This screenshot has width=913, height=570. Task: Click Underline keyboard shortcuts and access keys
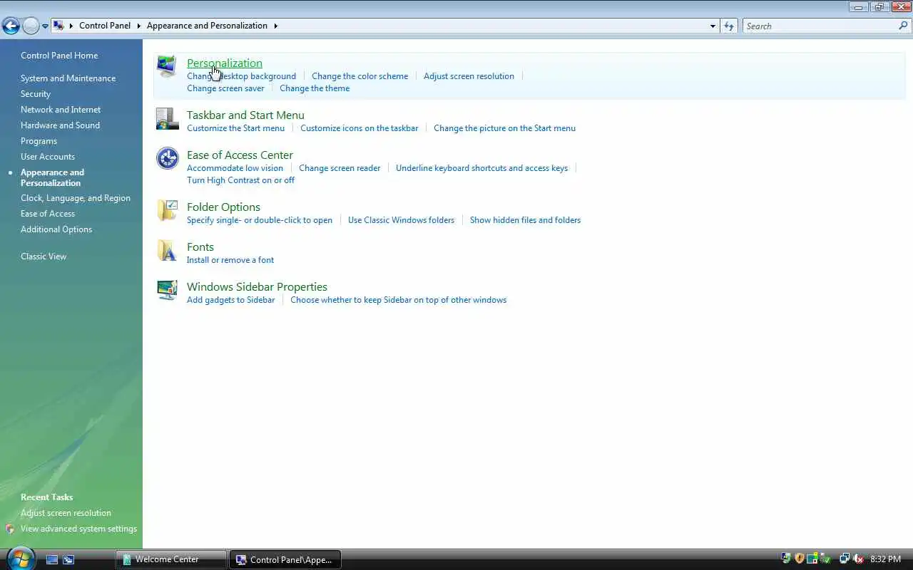coord(481,168)
